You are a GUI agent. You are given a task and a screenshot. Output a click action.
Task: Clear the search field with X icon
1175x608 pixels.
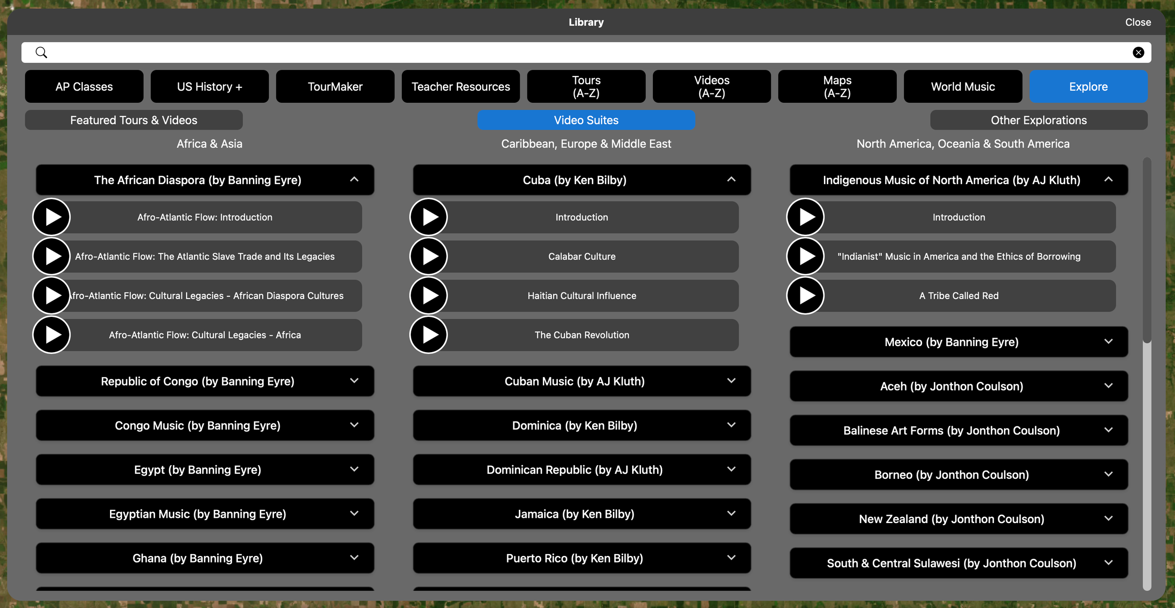pos(1138,53)
